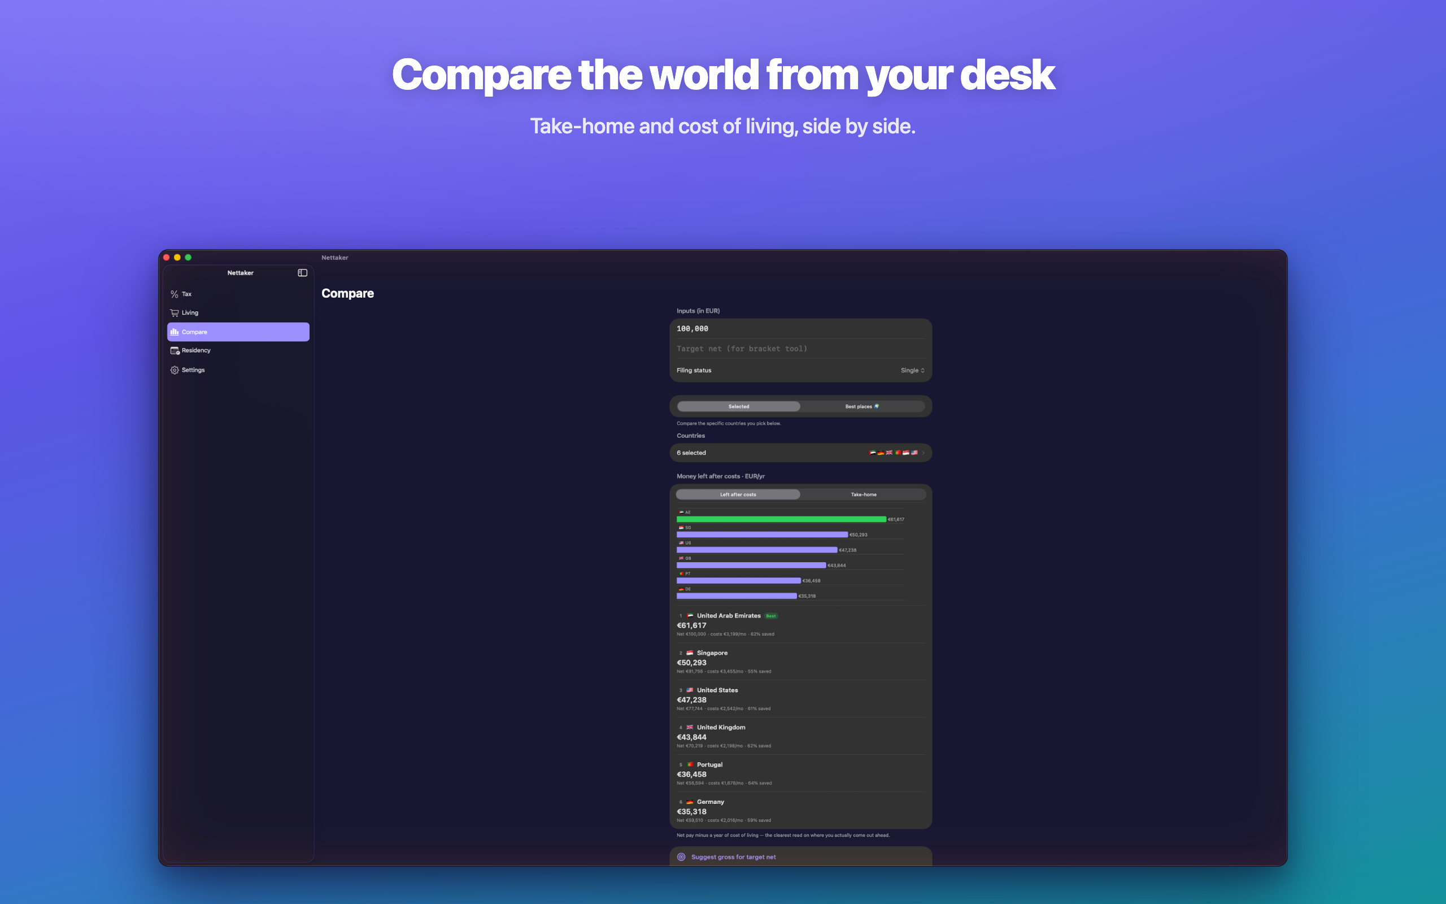Click the Inputs (in EUR) label
Image resolution: width=1446 pixels, height=904 pixels.
click(698, 311)
